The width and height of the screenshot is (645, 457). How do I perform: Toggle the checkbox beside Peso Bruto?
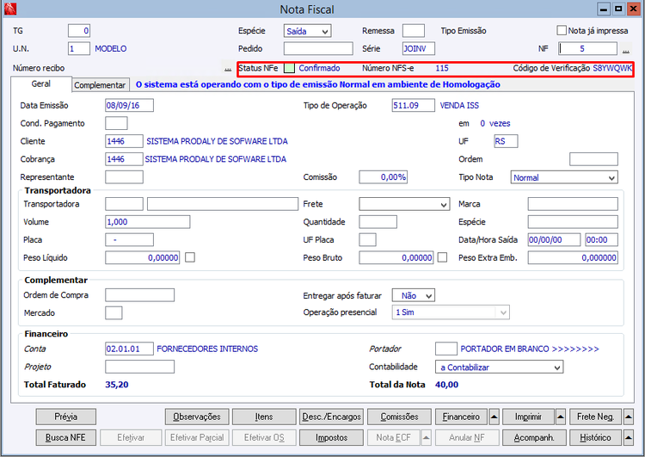coord(442,257)
